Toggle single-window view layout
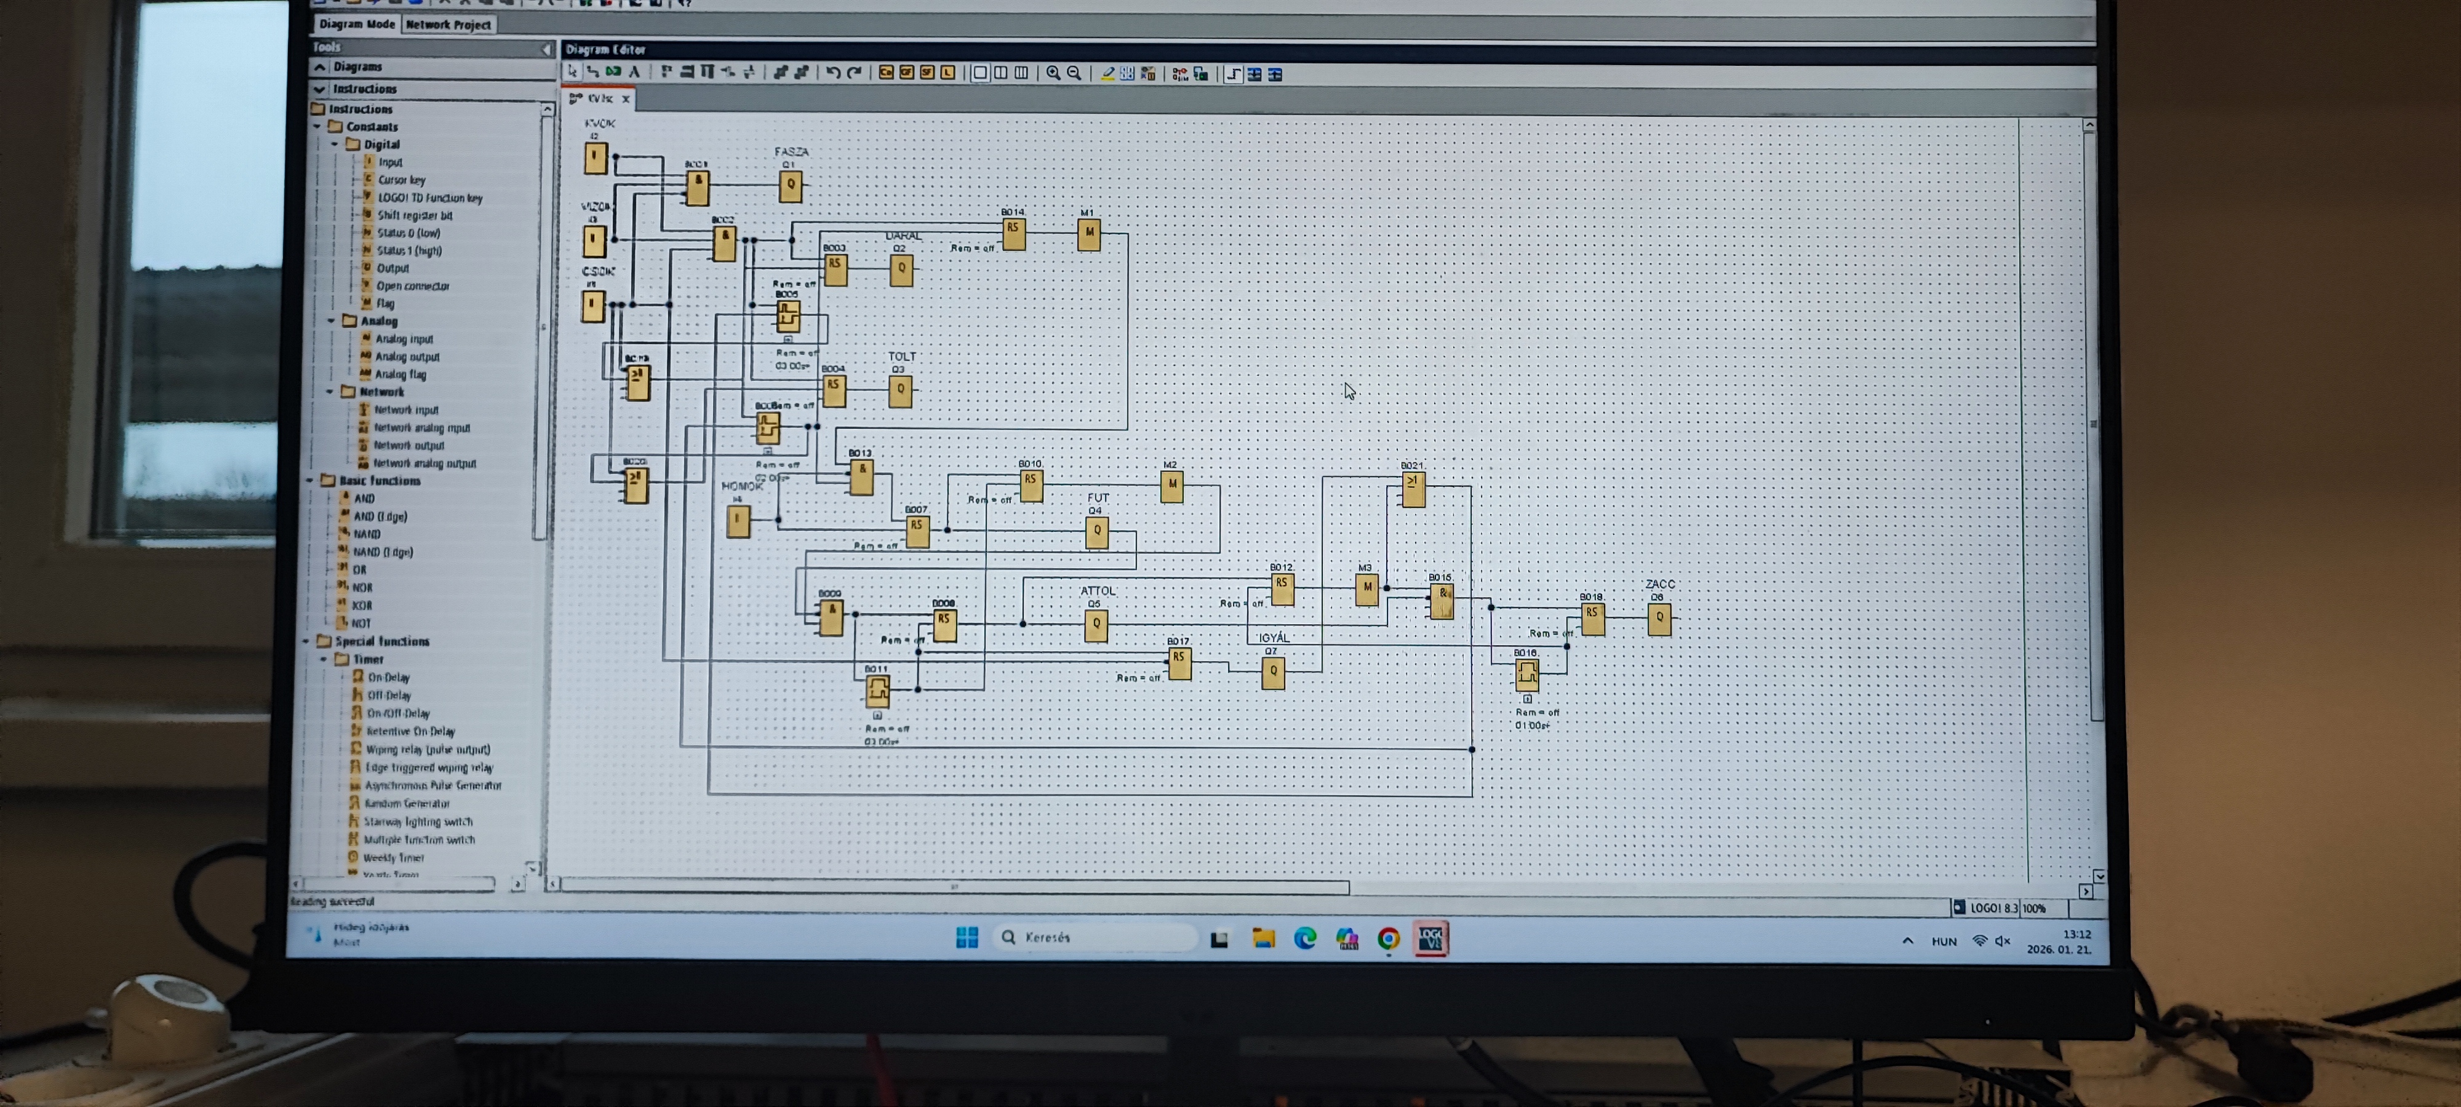 [x=980, y=73]
